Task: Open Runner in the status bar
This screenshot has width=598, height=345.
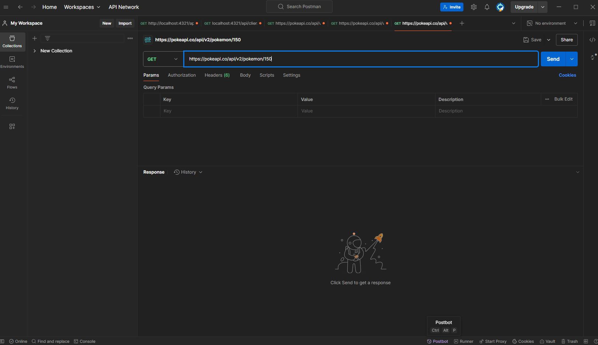Action: 464,341
